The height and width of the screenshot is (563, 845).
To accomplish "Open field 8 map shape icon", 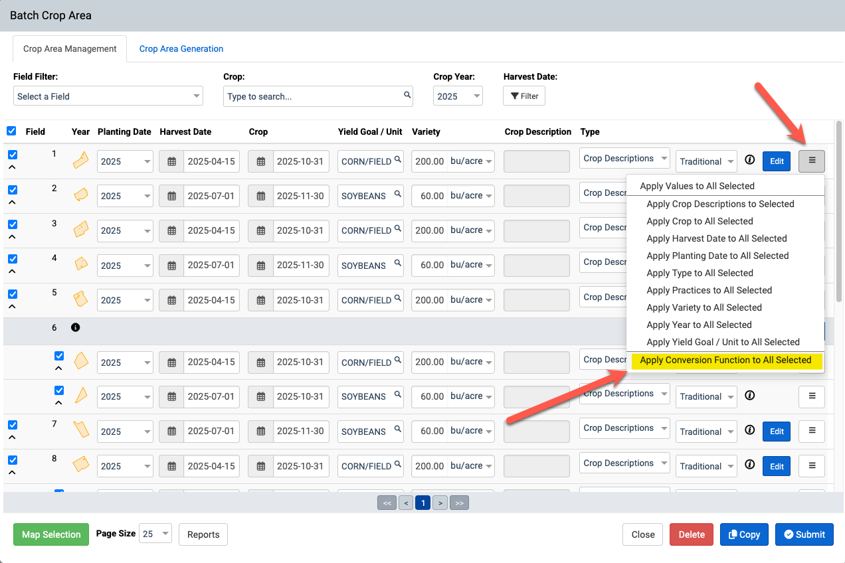I will (x=80, y=464).
